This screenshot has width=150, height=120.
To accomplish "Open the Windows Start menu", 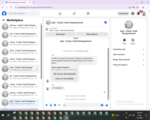I will click(x=3, y=115).
